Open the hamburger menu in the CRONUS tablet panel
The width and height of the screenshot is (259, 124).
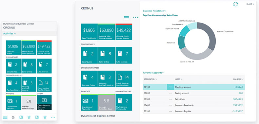coord(126,18)
